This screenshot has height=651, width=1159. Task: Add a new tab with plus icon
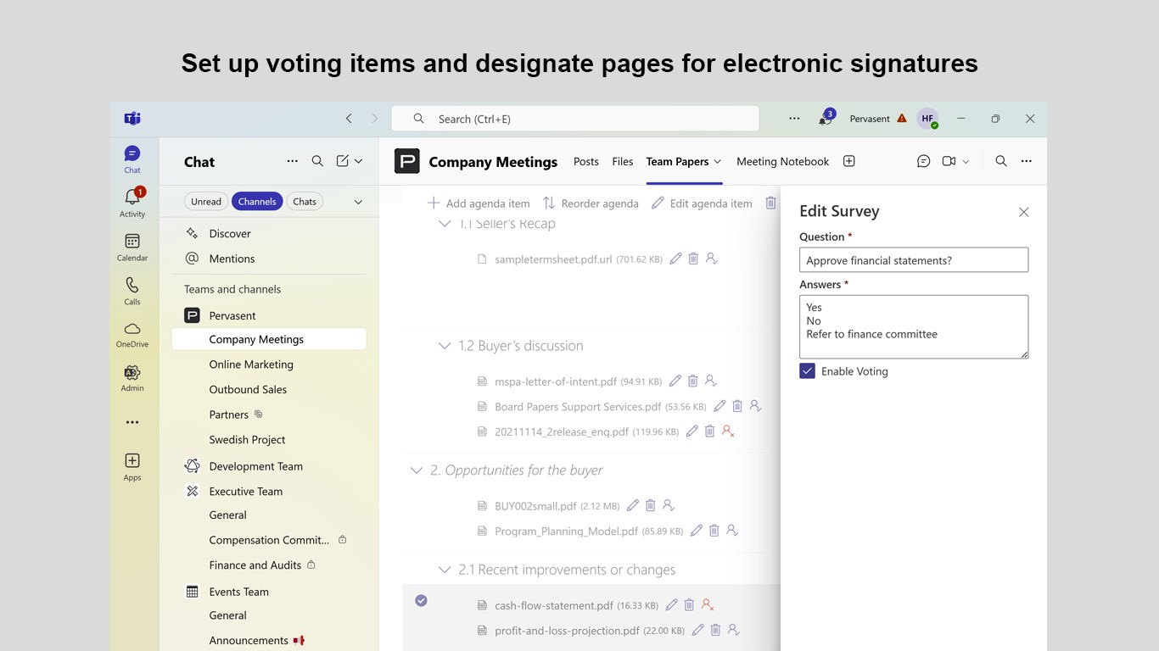click(849, 161)
